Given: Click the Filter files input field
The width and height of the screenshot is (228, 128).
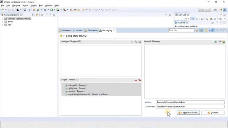Looking at the screenshot, I should coord(181,30).
